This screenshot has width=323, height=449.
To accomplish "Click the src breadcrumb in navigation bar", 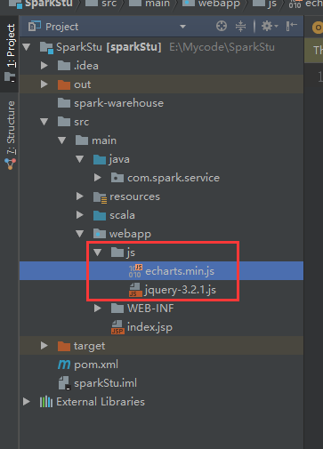I will point(109,4).
